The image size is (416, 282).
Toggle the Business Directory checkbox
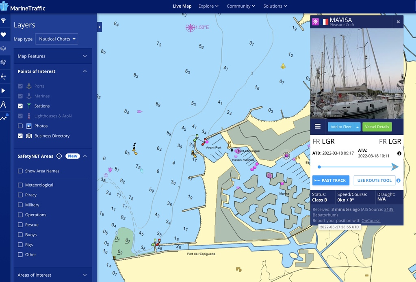click(x=20, y=136)
